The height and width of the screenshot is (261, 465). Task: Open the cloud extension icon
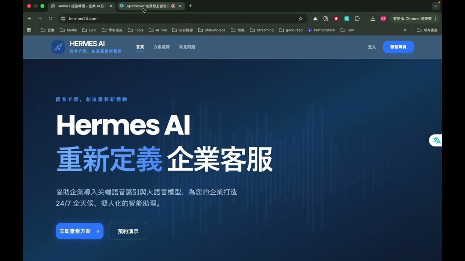click(x=315, y=18)
